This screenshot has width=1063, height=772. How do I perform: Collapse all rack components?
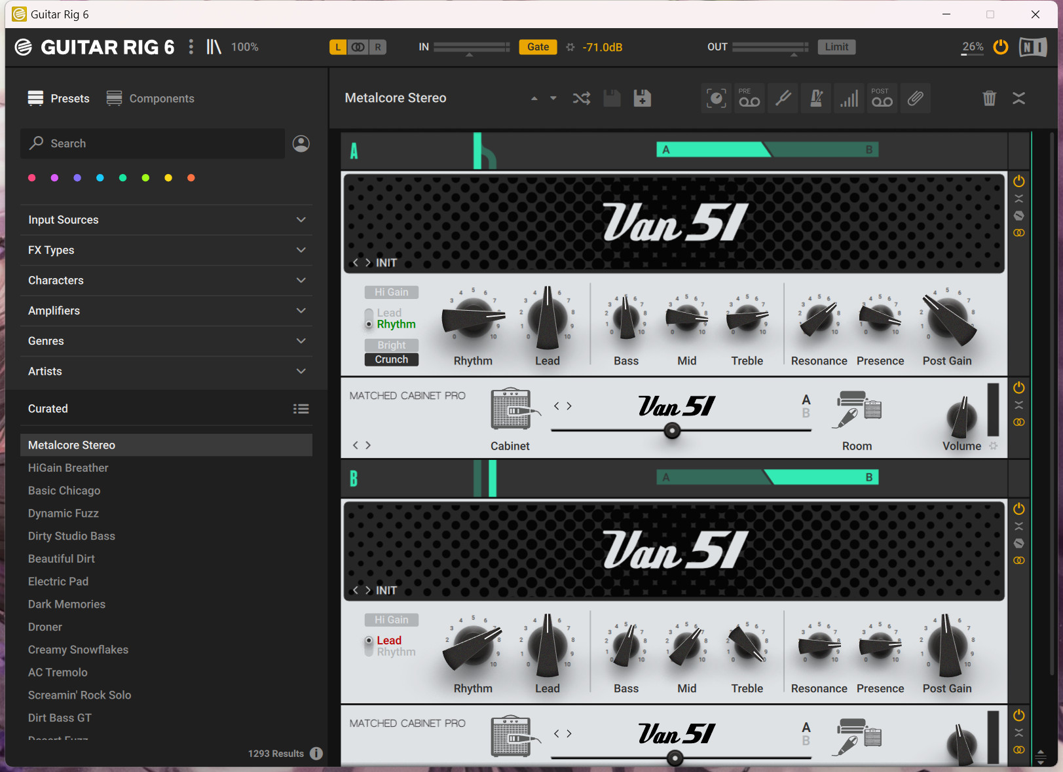click(x=1018, y=98)
